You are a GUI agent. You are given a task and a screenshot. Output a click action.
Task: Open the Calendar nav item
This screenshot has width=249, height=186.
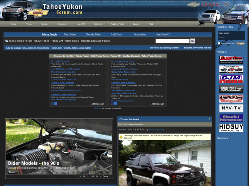(98, 24)
